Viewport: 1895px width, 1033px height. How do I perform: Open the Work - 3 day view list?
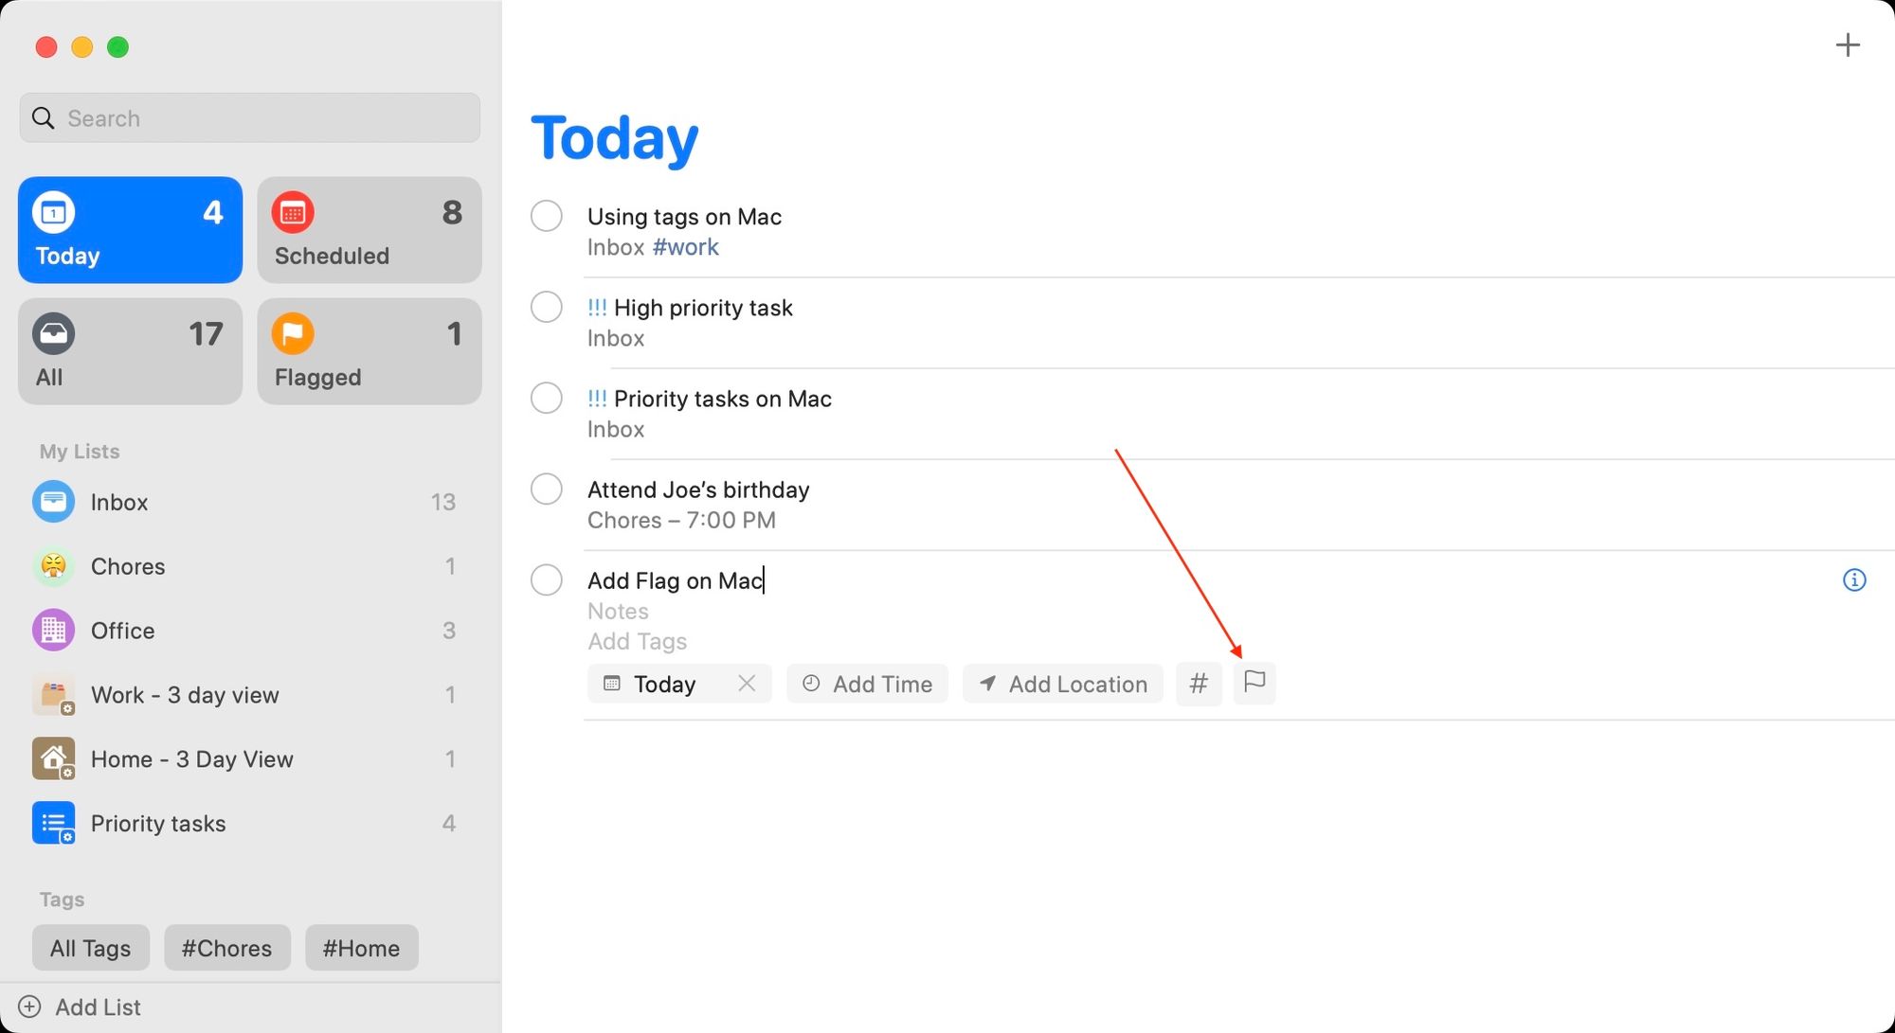pyautogui.click(x=185, y=694)
